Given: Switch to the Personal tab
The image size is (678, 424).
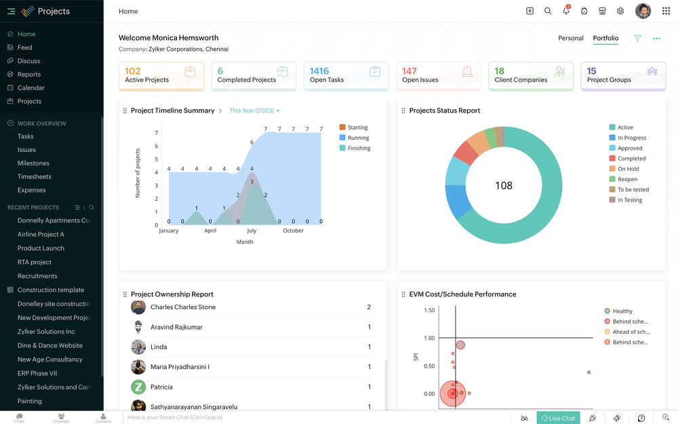Looking at the screenshot, I should tap(570, 38).
